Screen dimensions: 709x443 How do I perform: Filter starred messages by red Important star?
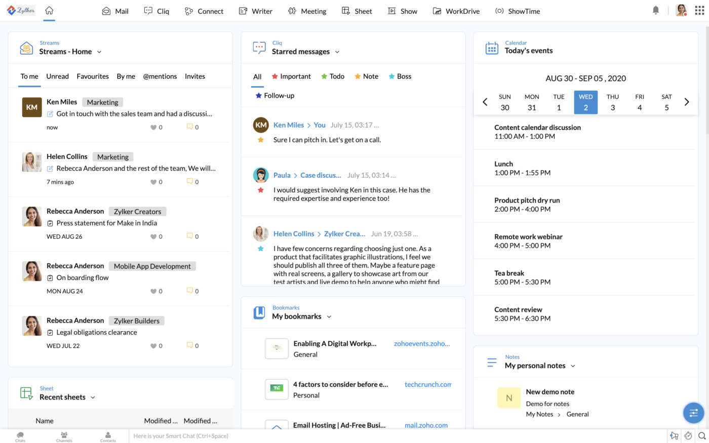pyautogui.click(x=291, y=76)
